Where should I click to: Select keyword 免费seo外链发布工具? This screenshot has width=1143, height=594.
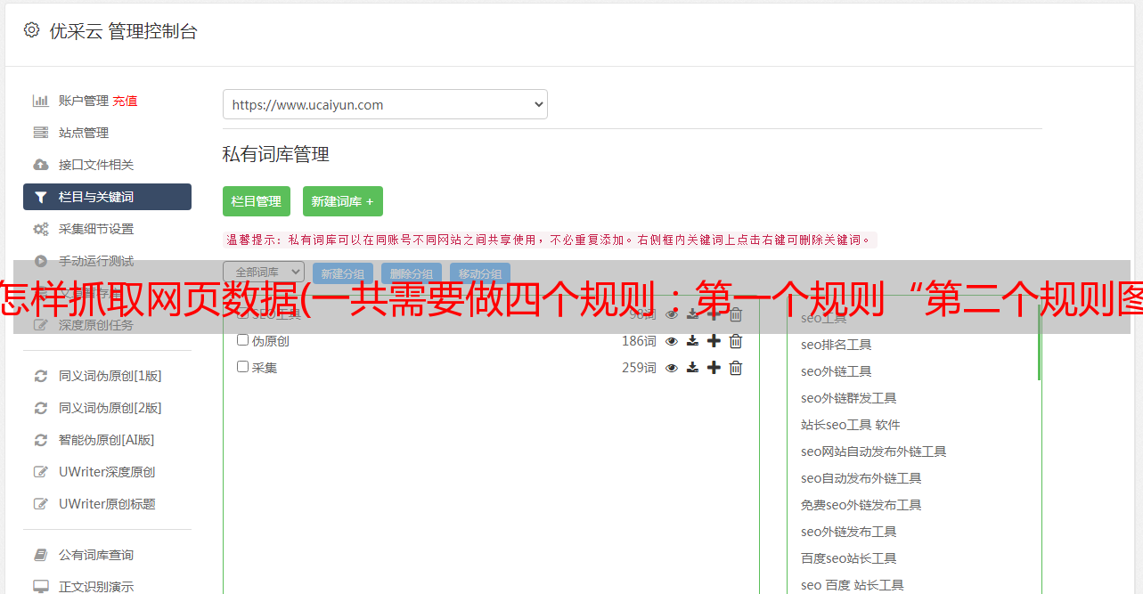pyautogui.click(x=861, y=505)
